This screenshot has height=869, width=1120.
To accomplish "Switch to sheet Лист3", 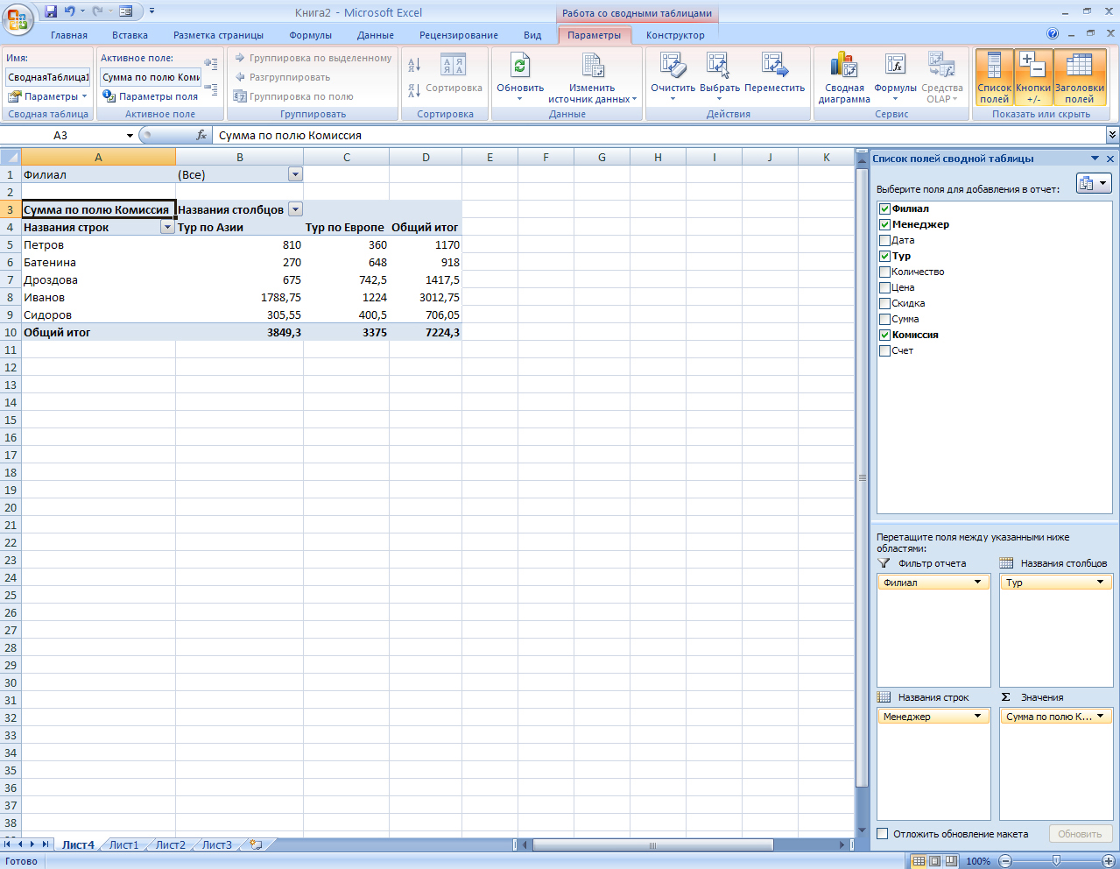I will coord(217,844).
